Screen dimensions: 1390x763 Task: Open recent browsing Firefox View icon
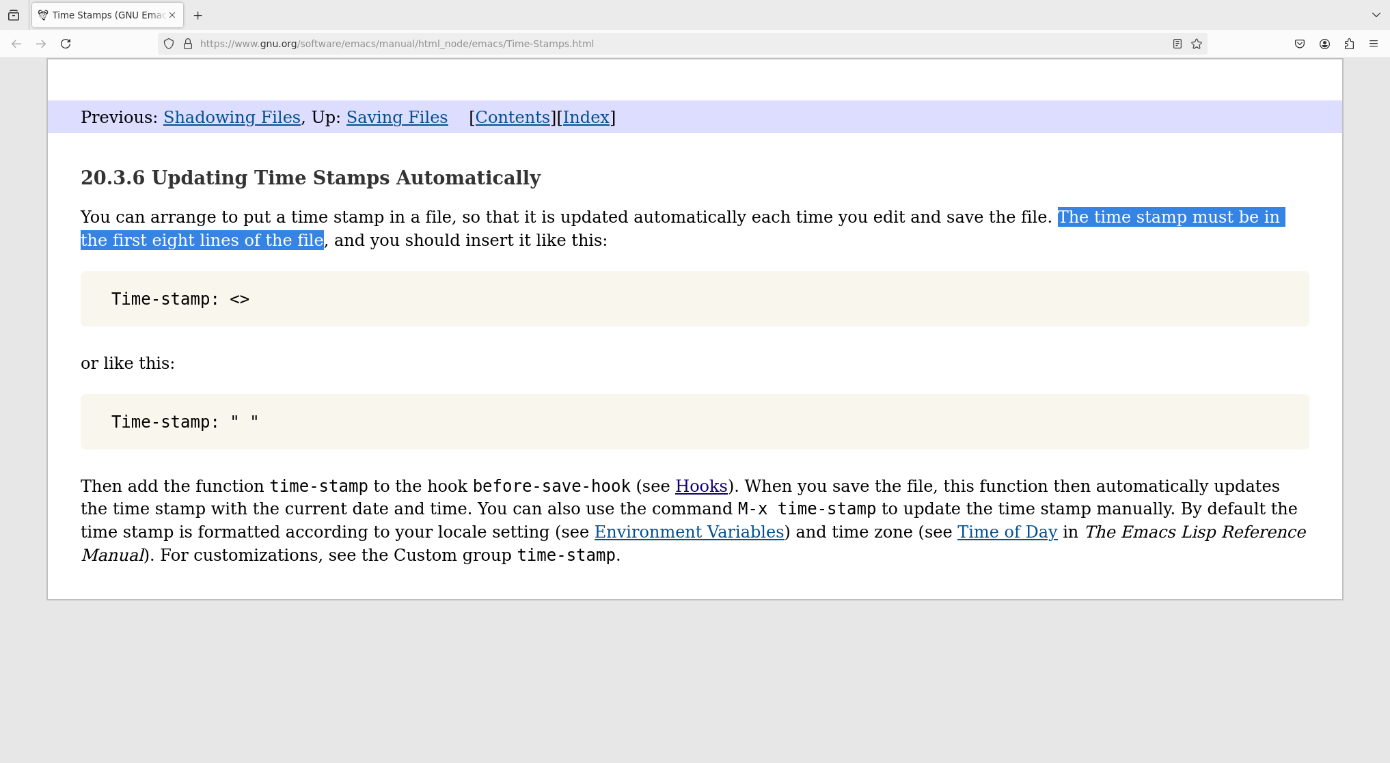point(14,15)
